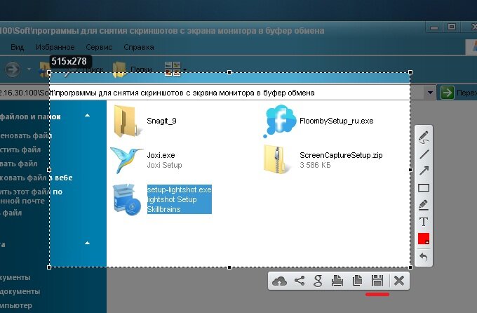This screenshot has width=477, height=313.
Task: Select the Lightshot line tool
Action: point(424,154)
